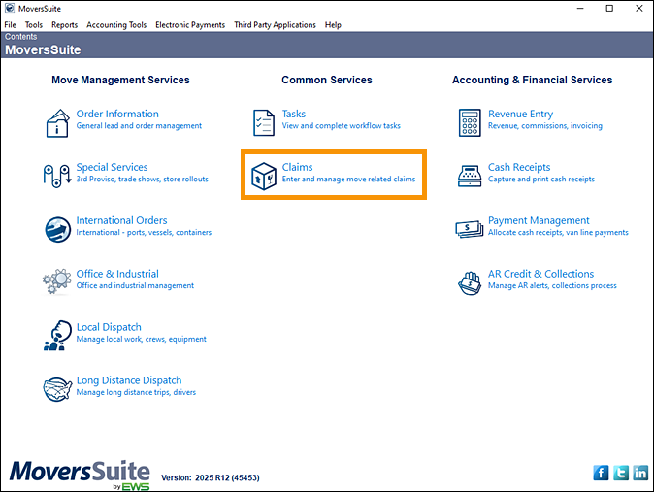
Task: Click the Claims box icon
Action: [x=264, y=176]
